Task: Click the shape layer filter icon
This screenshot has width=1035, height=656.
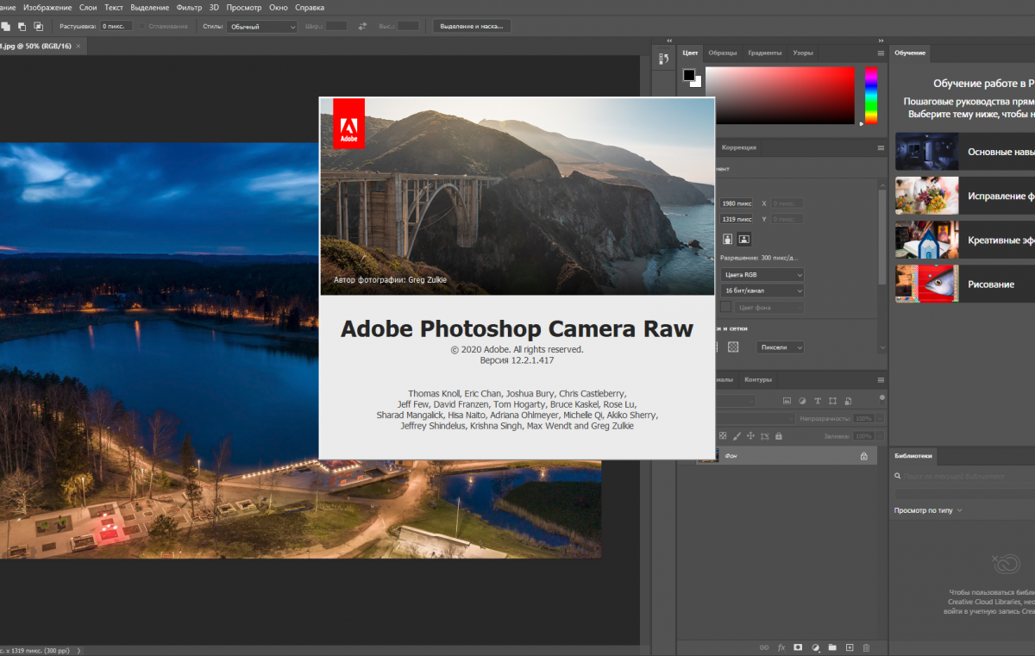Action: coord(832,401)
